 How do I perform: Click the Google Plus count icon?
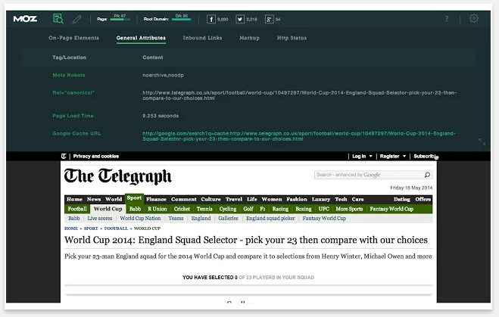(x=269, y=20)
